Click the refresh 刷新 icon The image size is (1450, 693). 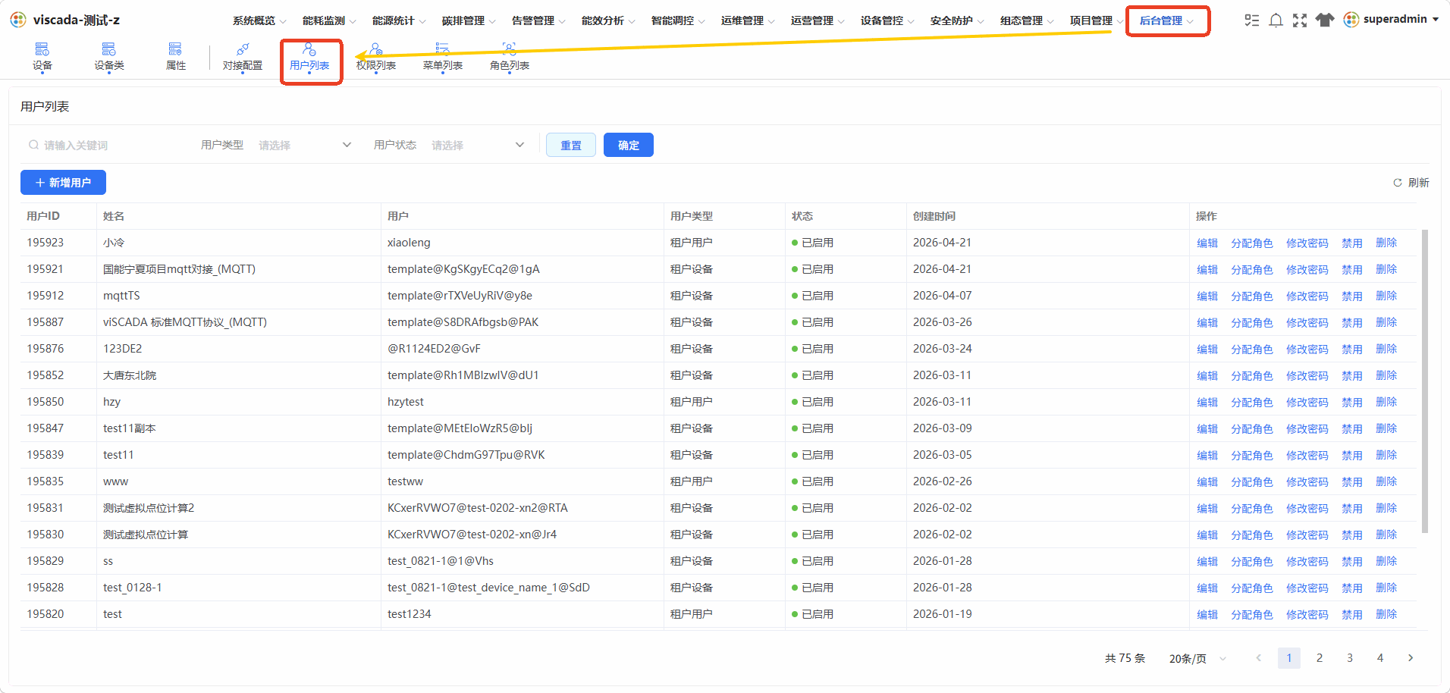1398,183
